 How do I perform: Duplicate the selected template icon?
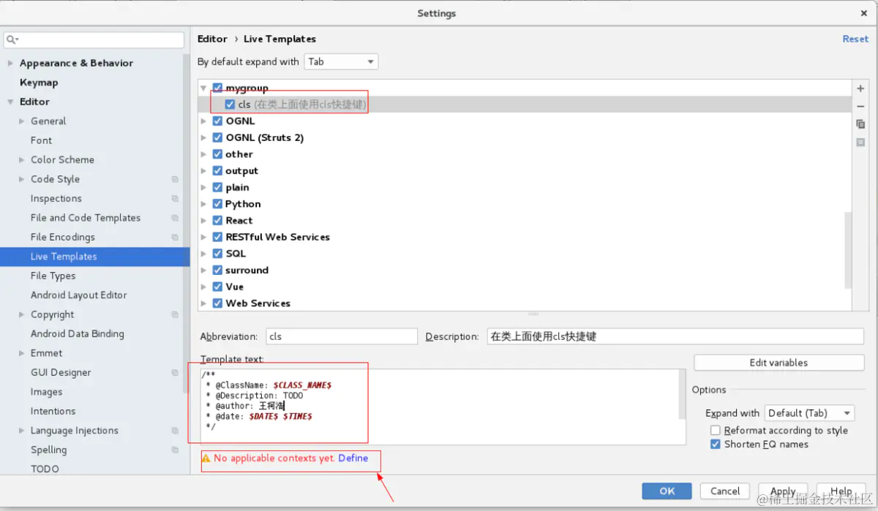coord(860,124)
